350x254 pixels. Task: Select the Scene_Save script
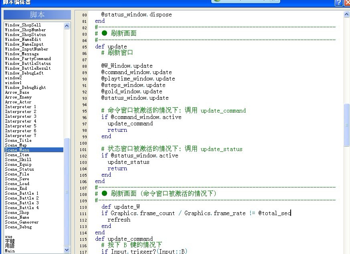point(17,179)
